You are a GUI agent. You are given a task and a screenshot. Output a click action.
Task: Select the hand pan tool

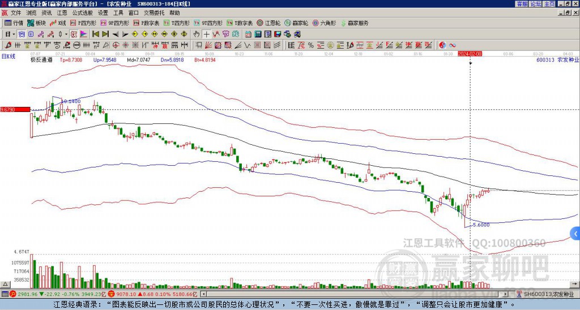(197, 35)
